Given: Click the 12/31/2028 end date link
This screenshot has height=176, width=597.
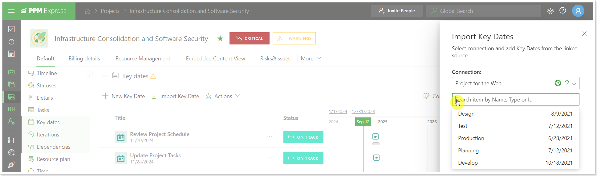Looking at the screenshot, I should tap(363, 111).
